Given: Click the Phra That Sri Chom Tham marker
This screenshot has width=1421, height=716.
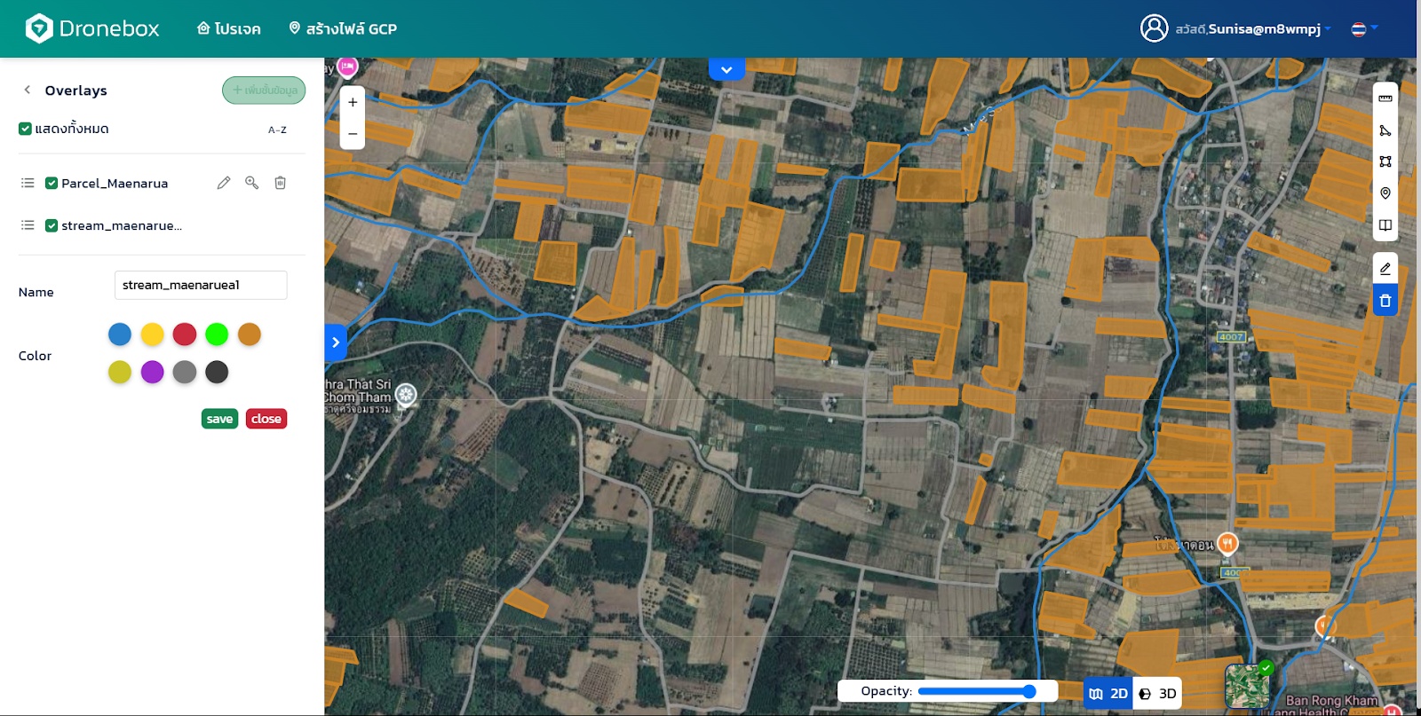Looking at the screenshot, I should tap(406, 394).
